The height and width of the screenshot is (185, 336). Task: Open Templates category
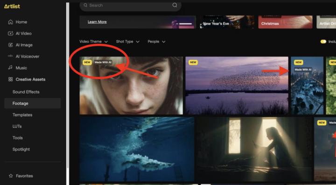pos(22,115)
